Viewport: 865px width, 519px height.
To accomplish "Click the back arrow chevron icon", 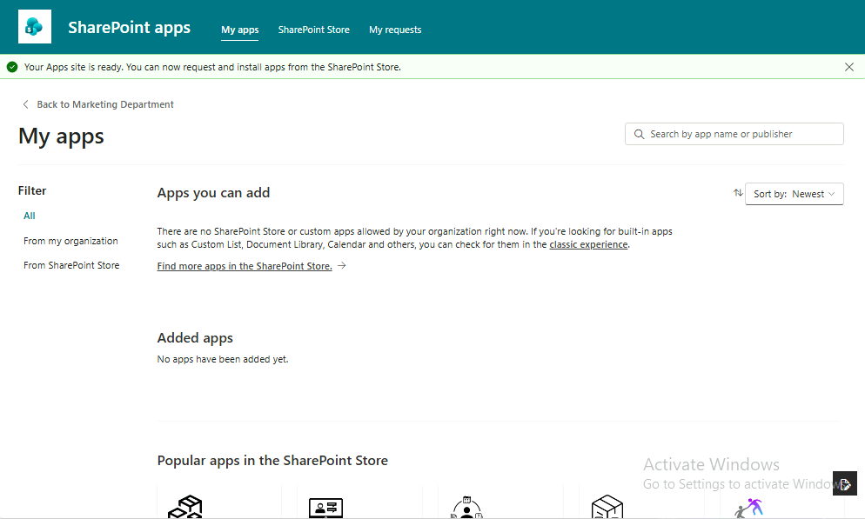I will point(25,104).
